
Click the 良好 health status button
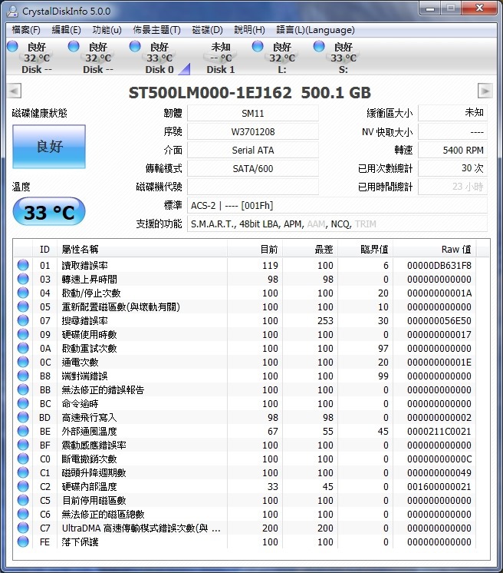49,147
